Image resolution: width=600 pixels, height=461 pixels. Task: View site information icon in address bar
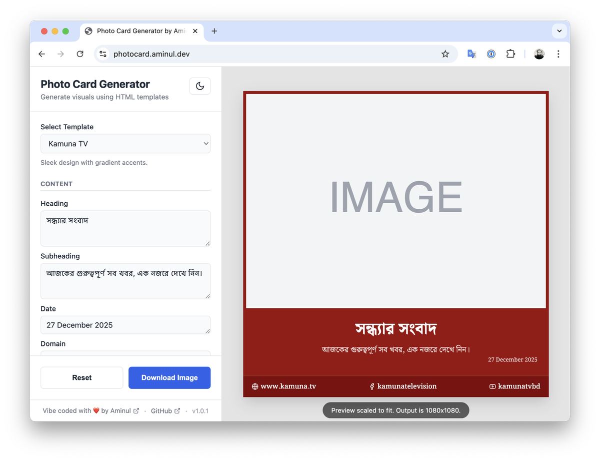coord(103,54)
